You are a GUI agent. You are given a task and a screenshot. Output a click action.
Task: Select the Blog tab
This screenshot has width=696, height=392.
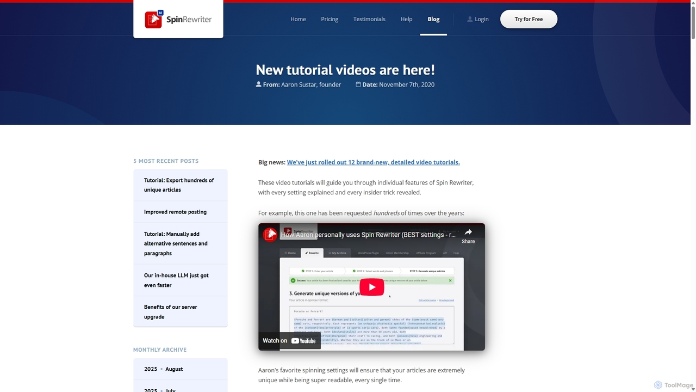pos(433,19)
